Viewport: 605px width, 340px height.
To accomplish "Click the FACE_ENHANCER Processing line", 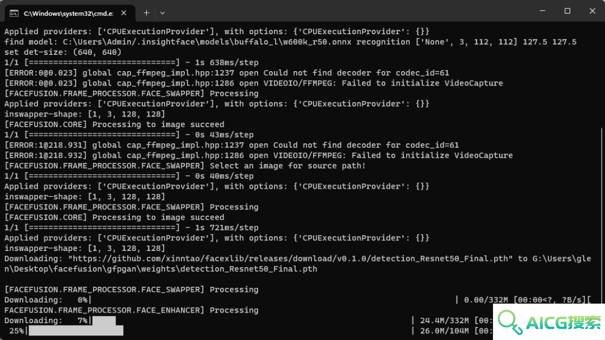I will point(131,310).
